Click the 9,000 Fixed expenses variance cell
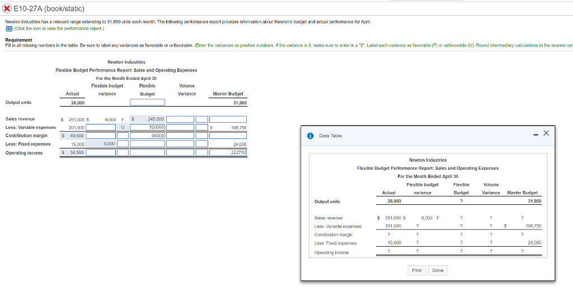The width and height of the screenshot is (573, 298). tap(101, 143)
